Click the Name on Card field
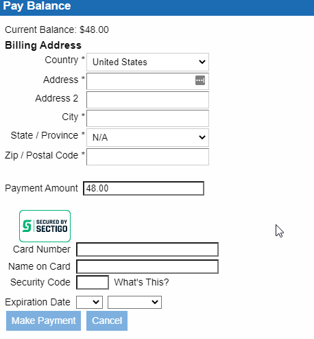 (147, 266)
